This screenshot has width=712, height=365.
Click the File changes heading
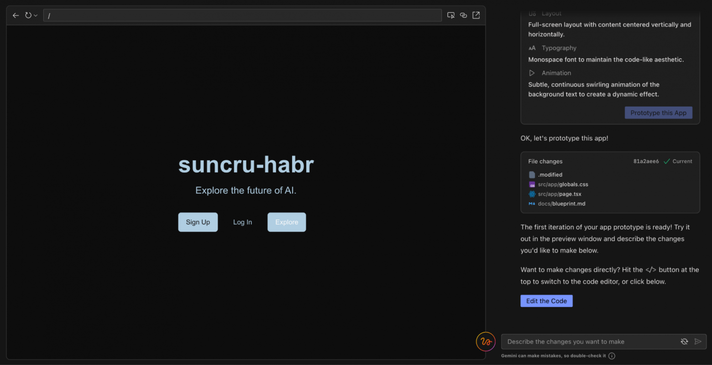545,161
